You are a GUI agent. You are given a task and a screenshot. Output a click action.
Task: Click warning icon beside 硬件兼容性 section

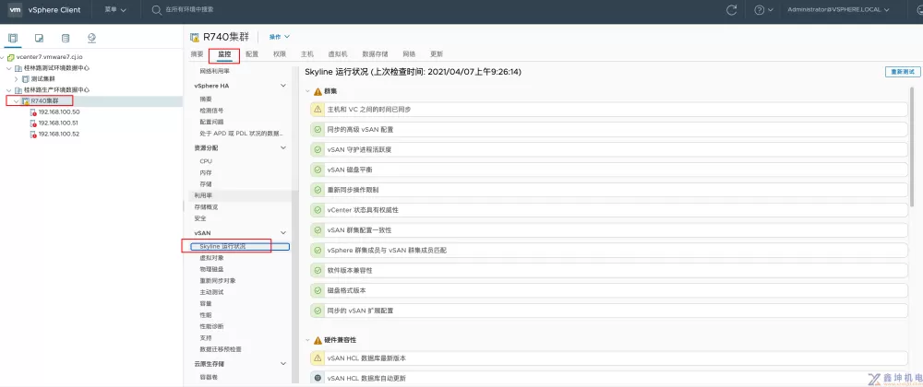[318, 340]
